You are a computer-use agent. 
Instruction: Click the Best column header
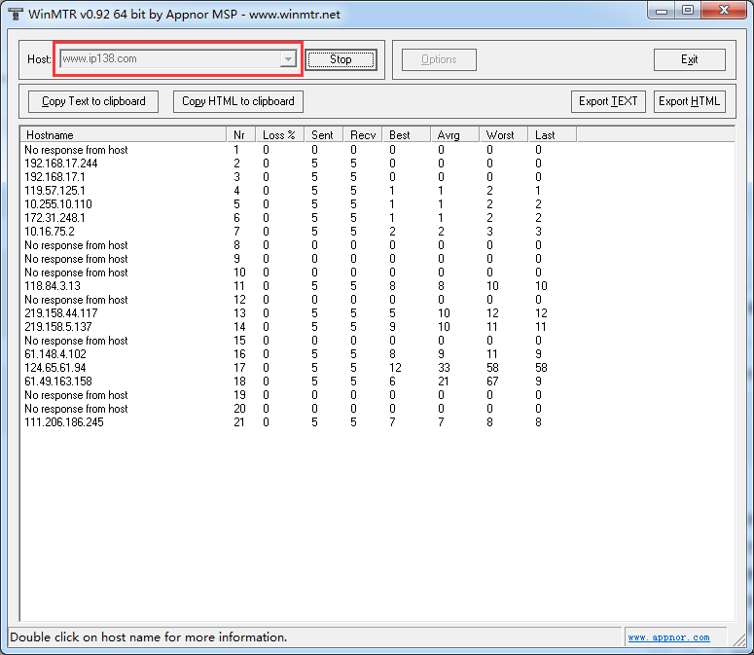click(407, 135)
